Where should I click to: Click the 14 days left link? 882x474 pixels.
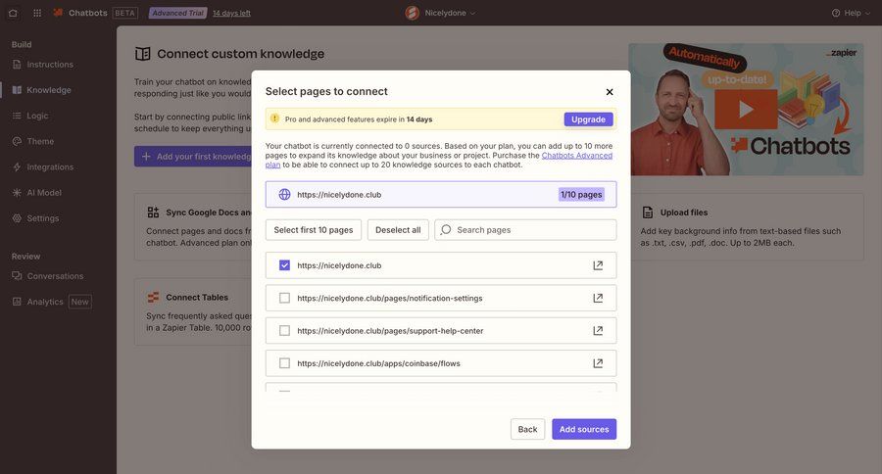point(231,13)
